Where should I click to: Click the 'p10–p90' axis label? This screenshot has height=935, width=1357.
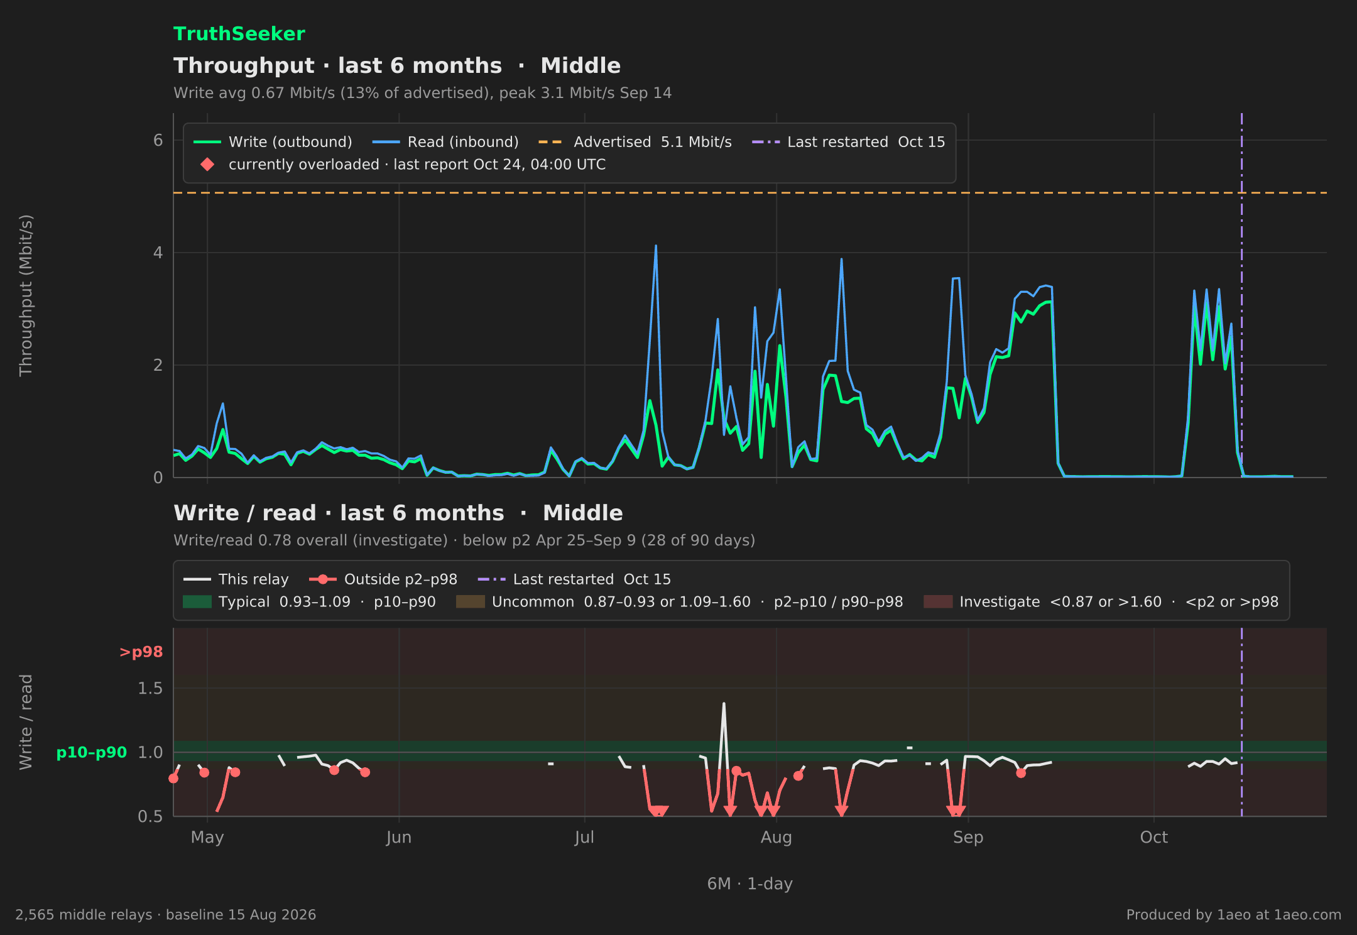pos(92,753)
